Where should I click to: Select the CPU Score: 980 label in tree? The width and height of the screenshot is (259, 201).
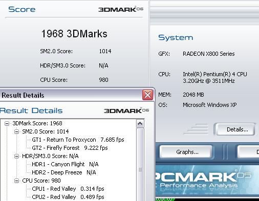click(41, 181)
